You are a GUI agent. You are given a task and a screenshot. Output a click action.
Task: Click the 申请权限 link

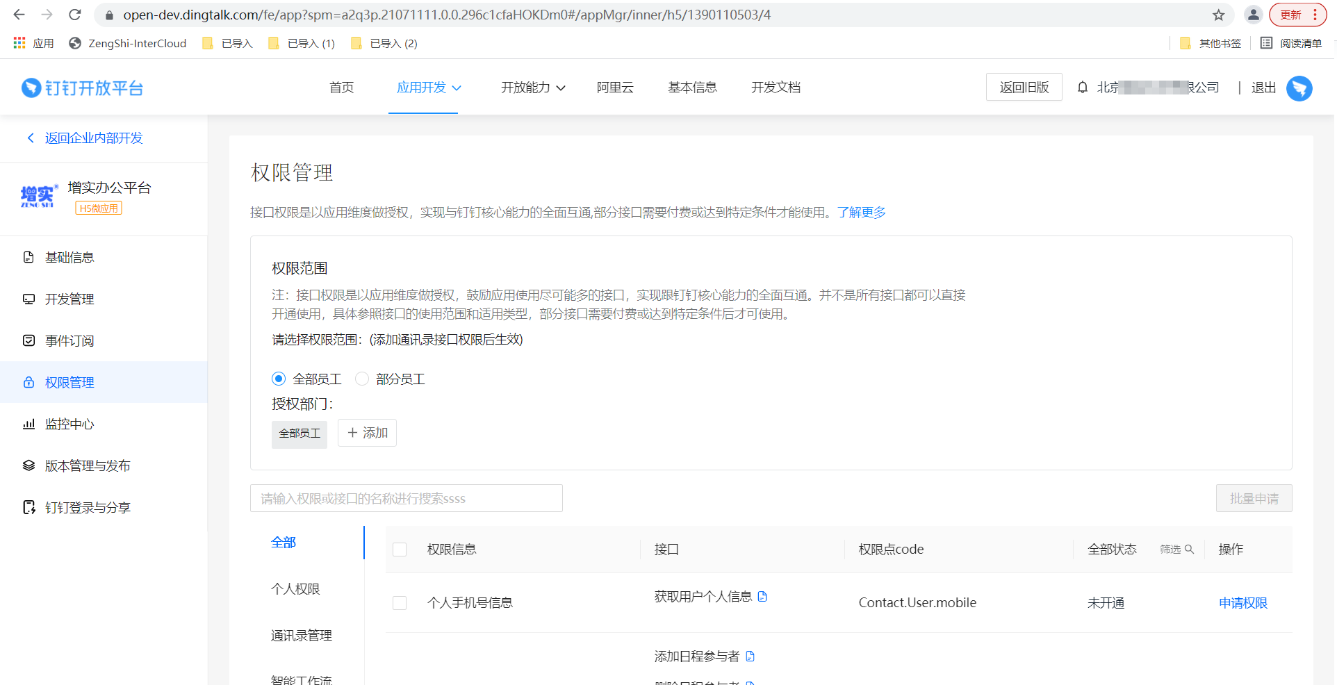coord(1242,603)
